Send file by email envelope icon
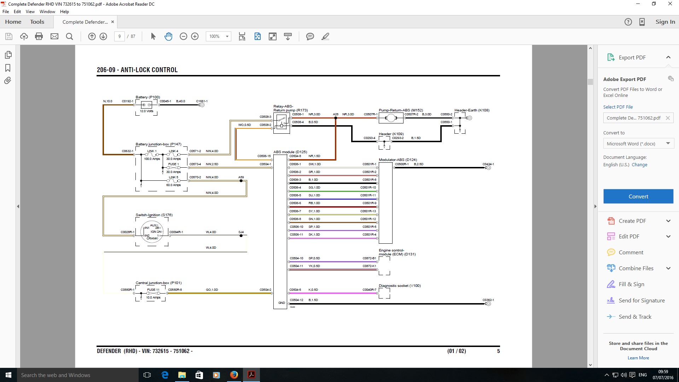Image resolution: width=679 pixels, height=382 pixels. [x=54, y=36]
